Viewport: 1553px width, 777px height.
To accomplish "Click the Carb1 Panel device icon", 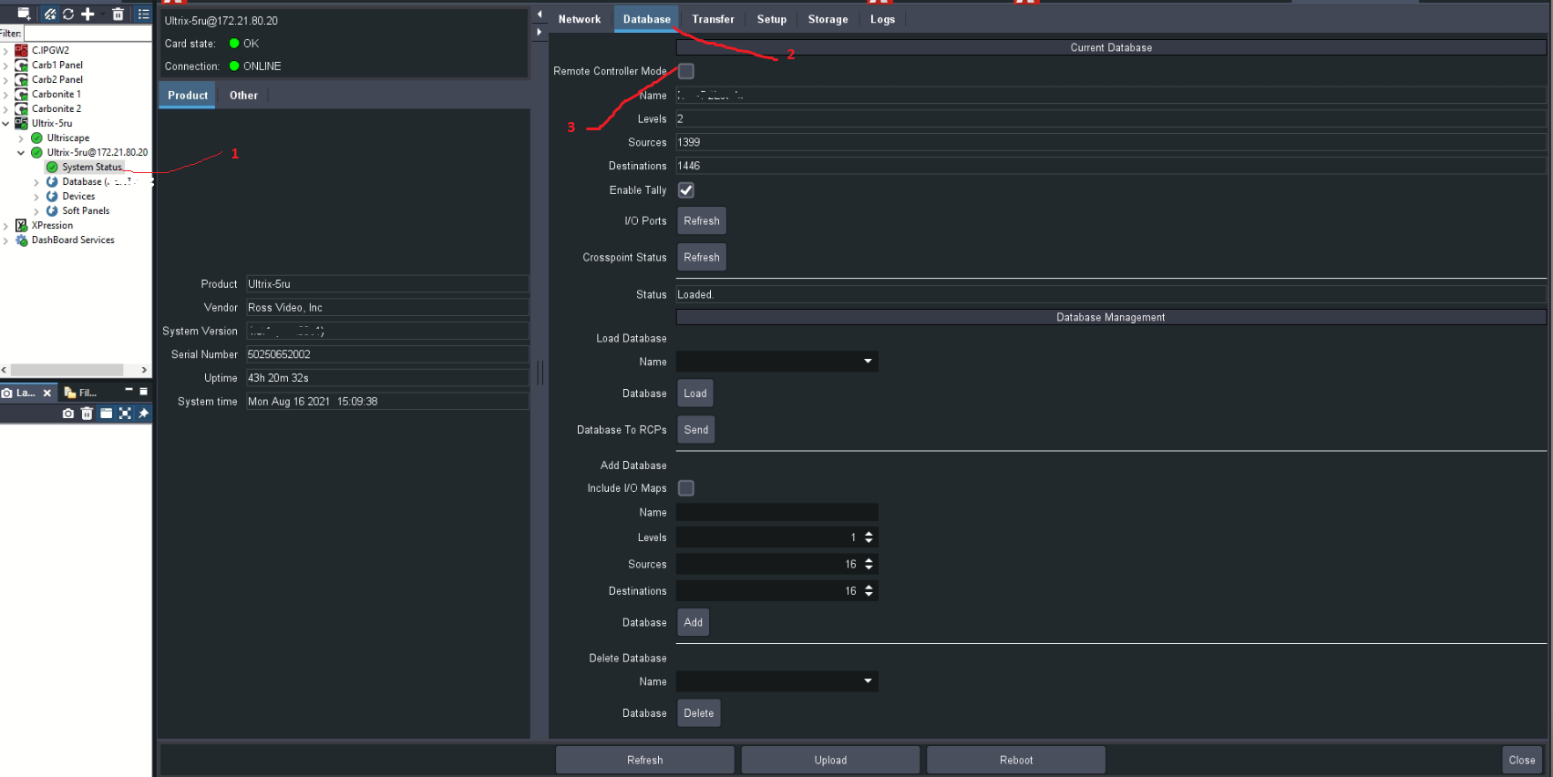I will [21, 65].
